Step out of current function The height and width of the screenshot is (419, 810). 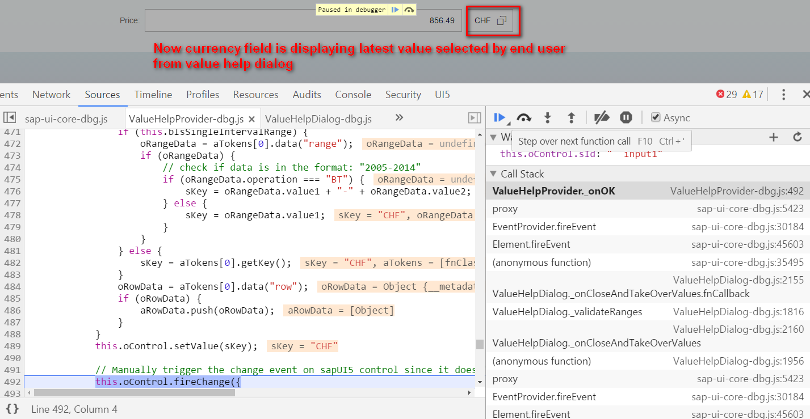(572, 117)
